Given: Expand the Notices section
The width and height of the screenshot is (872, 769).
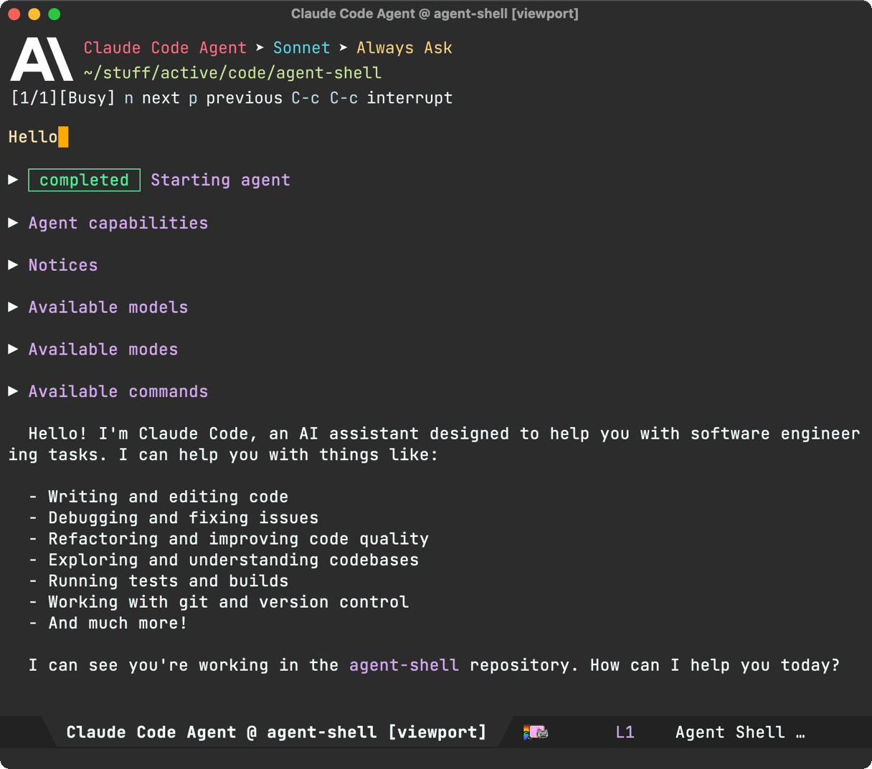Looking at the screenshot, I should [x=62, y=265].
